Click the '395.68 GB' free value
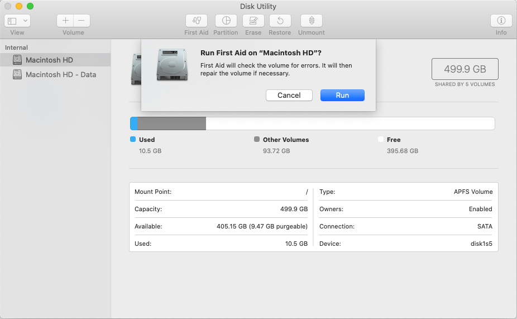 [x=403, y=151]
